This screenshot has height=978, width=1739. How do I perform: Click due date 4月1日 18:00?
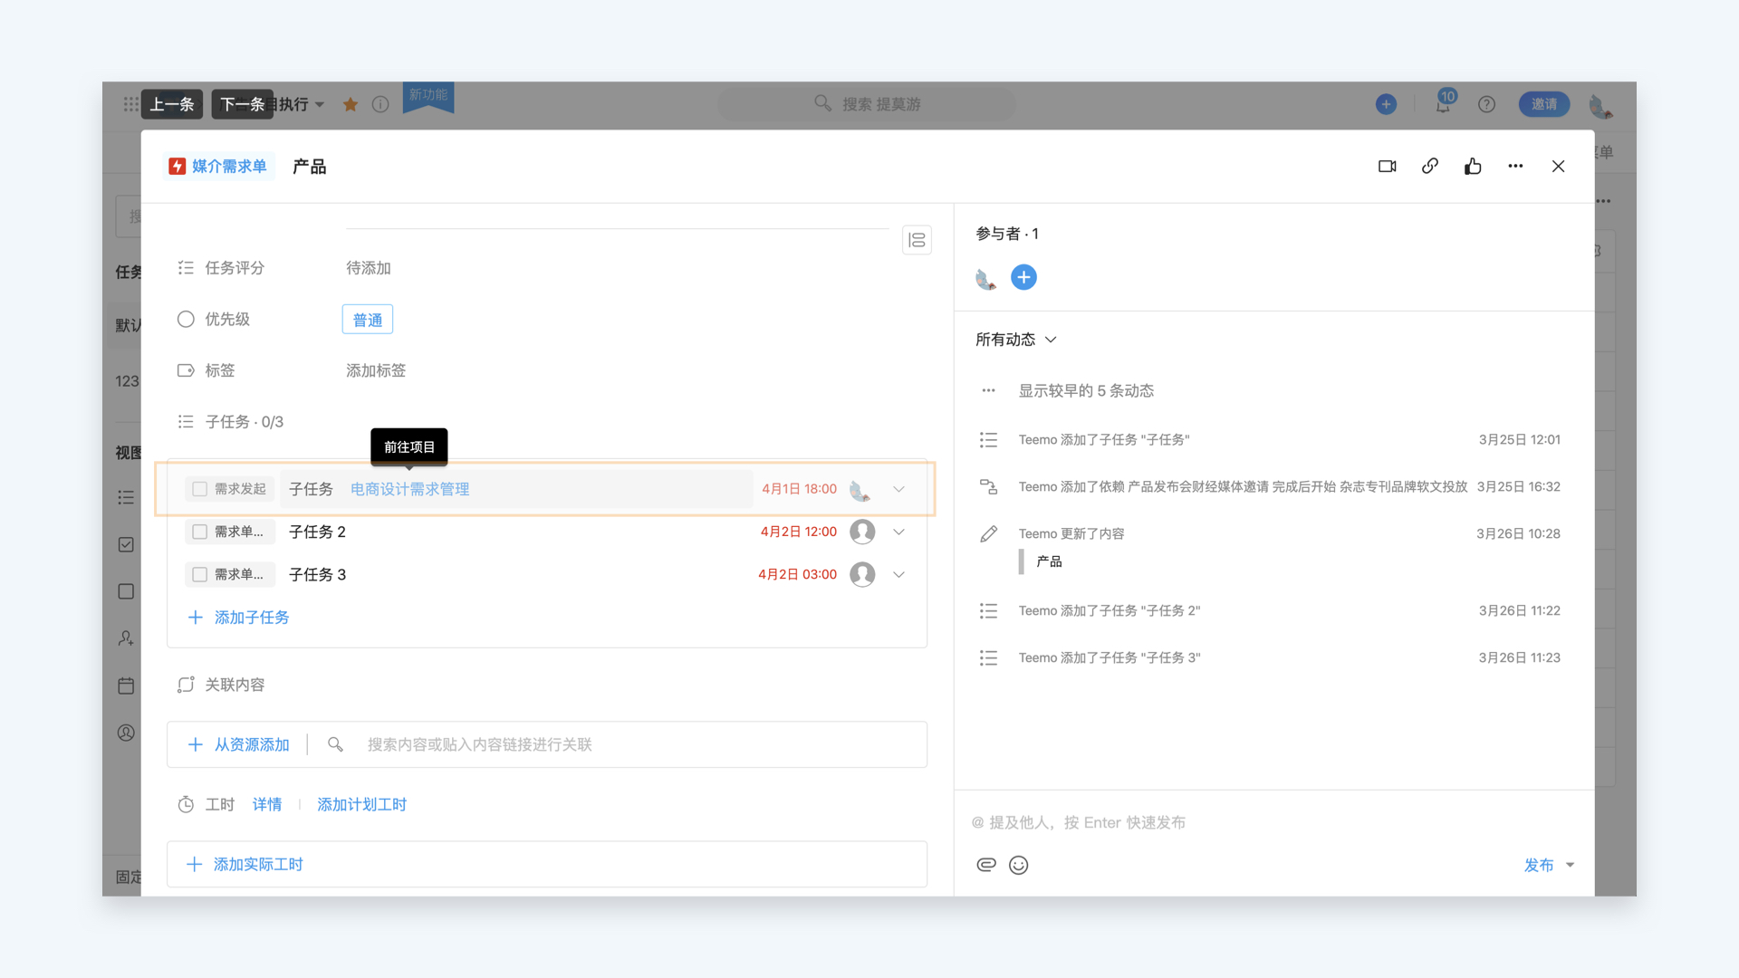799,489
